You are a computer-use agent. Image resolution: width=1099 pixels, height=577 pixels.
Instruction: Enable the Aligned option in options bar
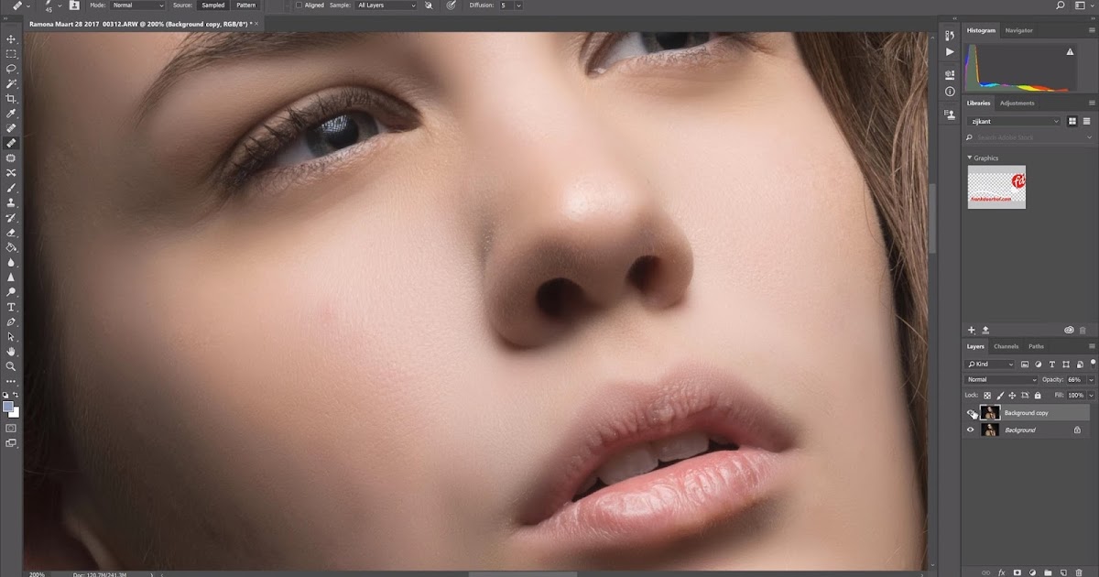tap(300, 5)
